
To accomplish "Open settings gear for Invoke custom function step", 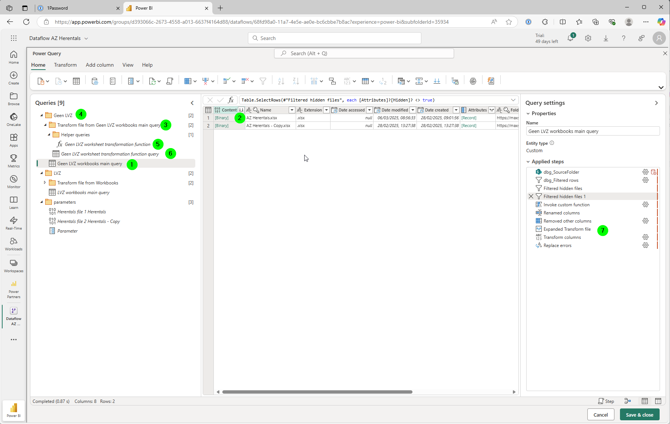I will point(646,204).
